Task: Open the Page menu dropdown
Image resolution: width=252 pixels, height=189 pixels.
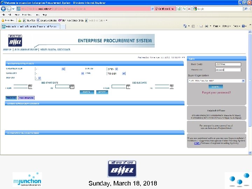Action: [x=217, y=26]
